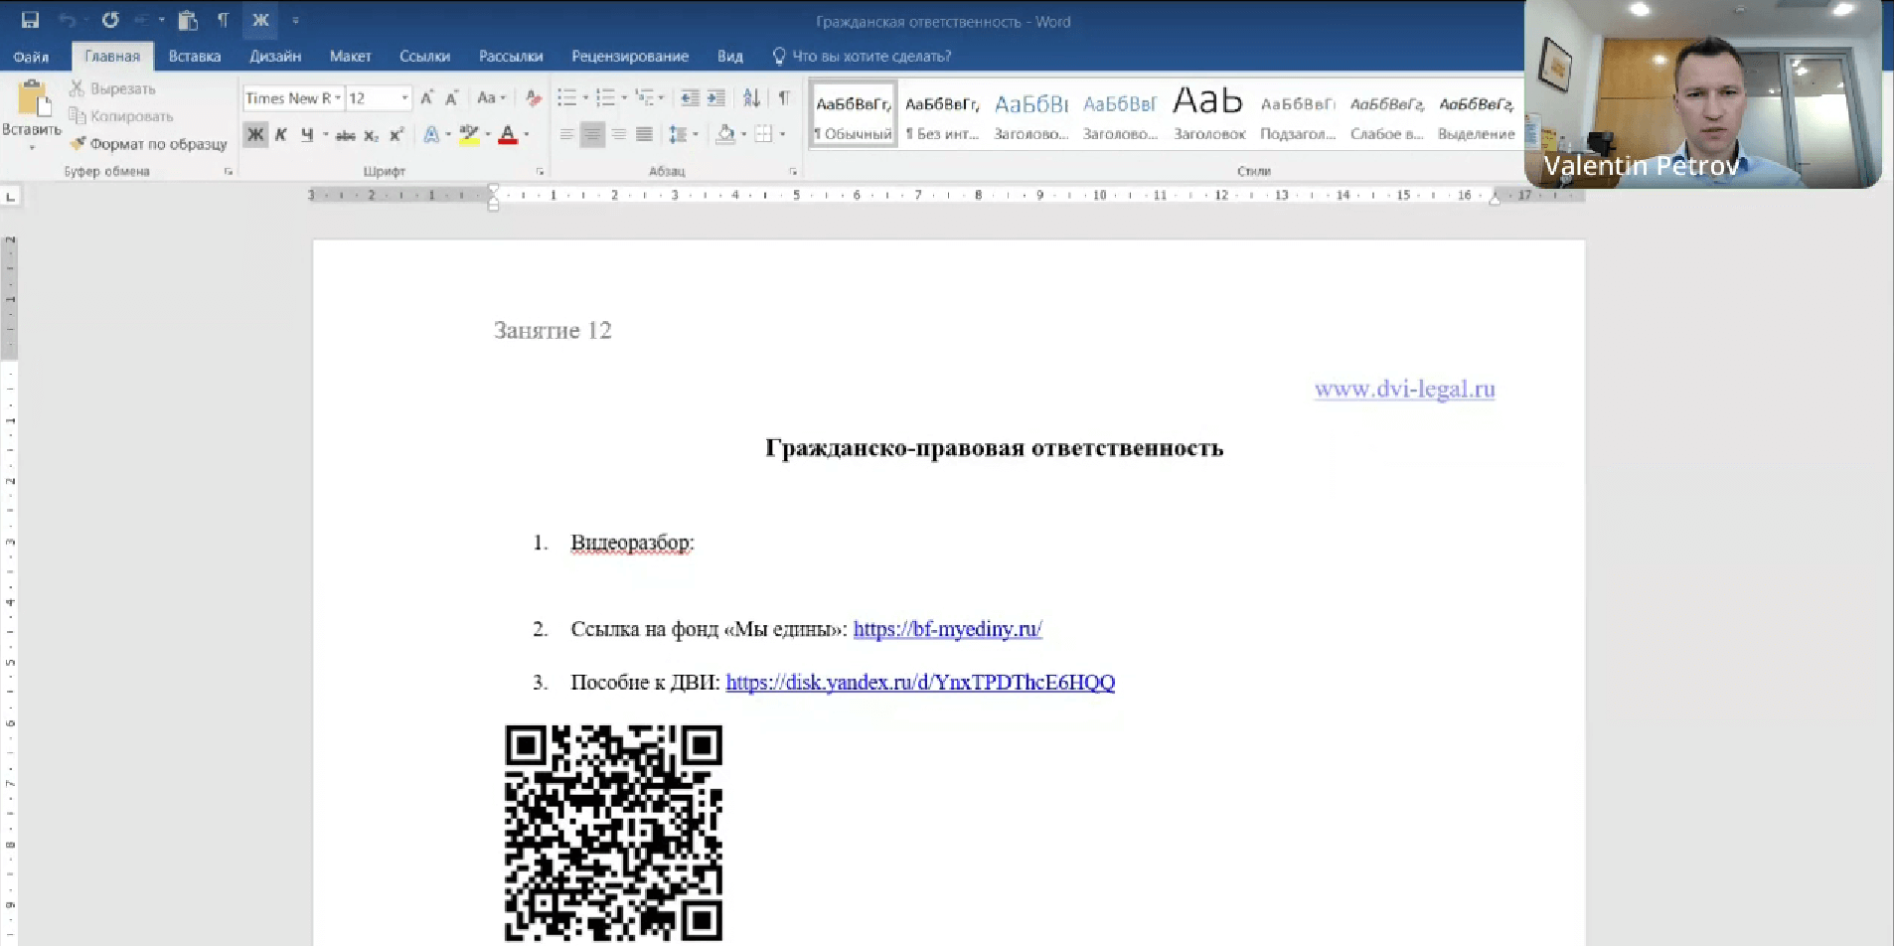Open the www.dvi-legal.ru hyperlink
This screenshot has height=946, width=1894.
(x=1404, y=389)
